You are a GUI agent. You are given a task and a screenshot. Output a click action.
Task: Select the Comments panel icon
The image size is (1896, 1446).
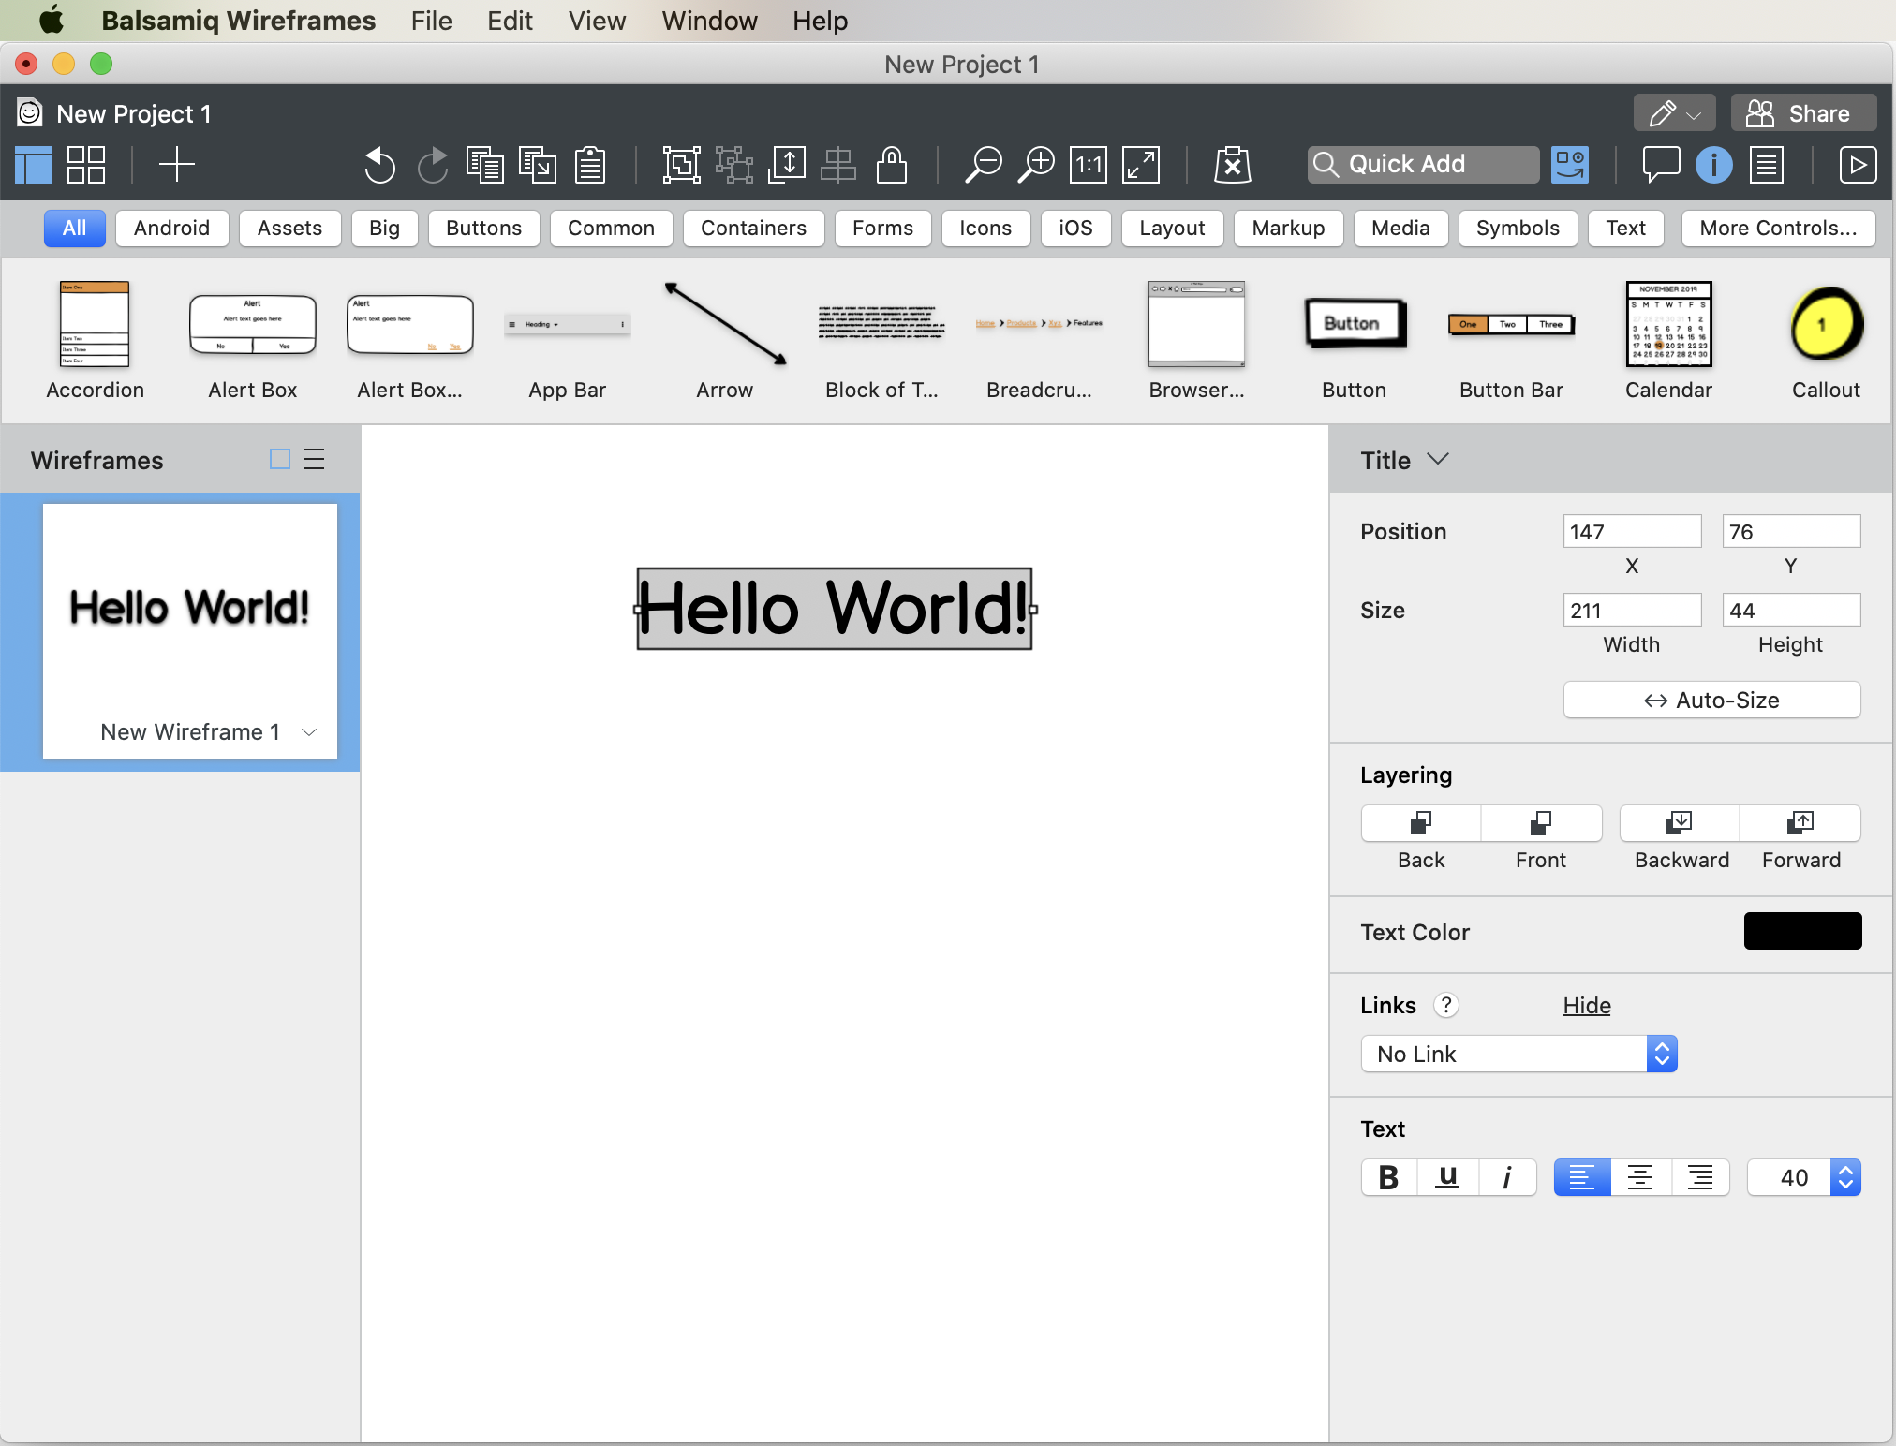[x=1662, y=164]
